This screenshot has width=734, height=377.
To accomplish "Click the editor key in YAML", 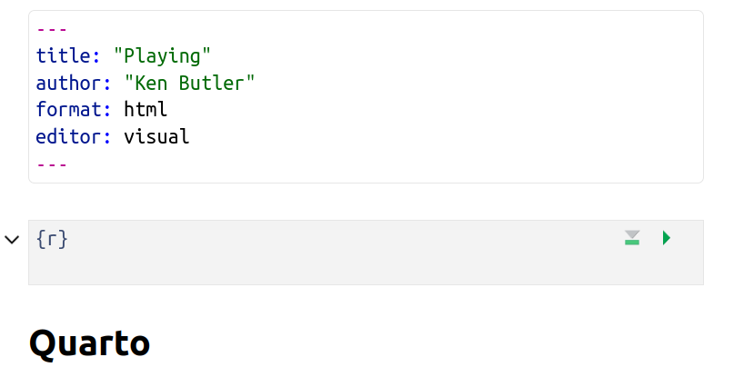I will 71,138.
